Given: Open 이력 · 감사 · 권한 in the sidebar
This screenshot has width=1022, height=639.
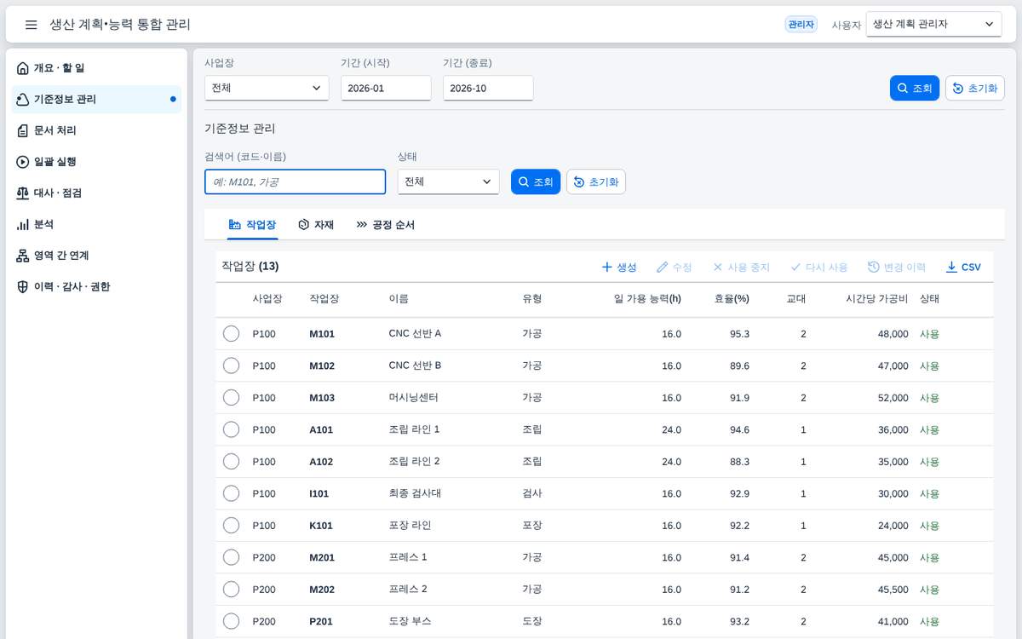Looking at the screenshot, I should [96, 287].
